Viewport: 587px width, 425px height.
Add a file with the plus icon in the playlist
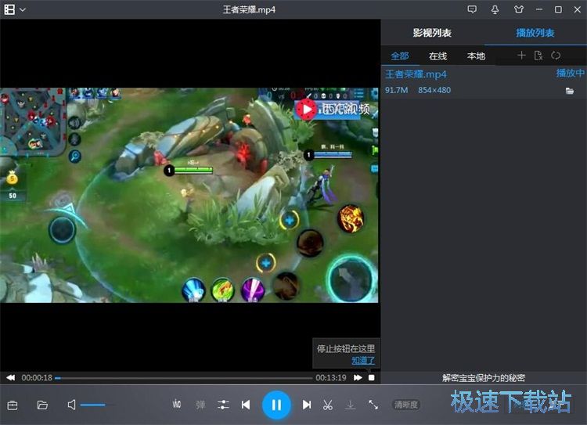click(521, 56)
